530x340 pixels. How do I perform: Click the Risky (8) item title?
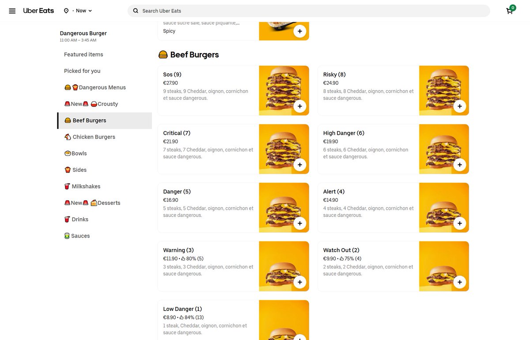(334, 75)
